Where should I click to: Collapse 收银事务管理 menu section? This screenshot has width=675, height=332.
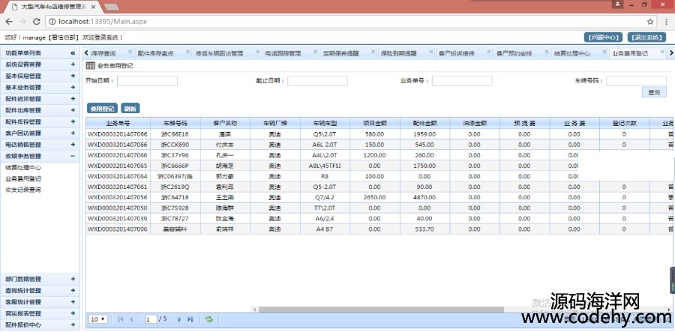pyautogui.click(x=73, y=156)
